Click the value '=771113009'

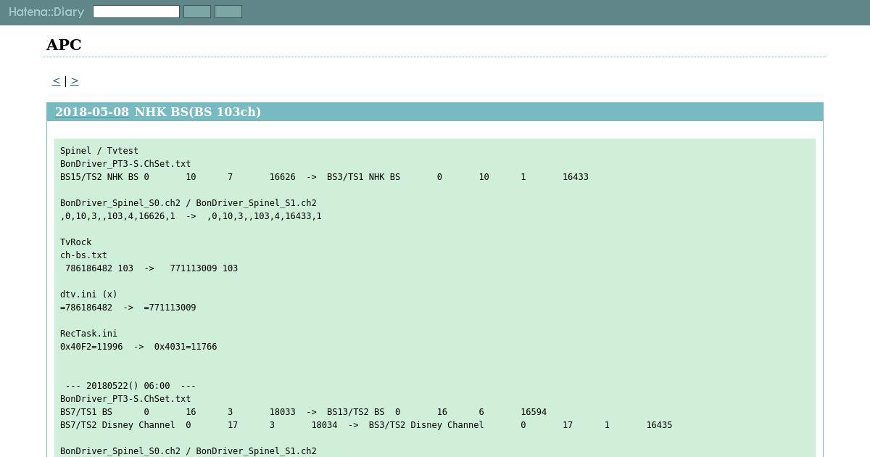(170, 308)
